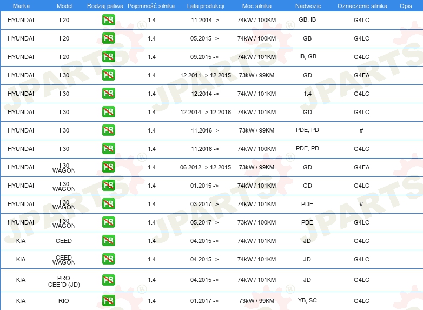Viewport: 423px width, 310px height.
Task: Select the '06.2012 -> 12.2015' date cell
Action: click(206, 167)
